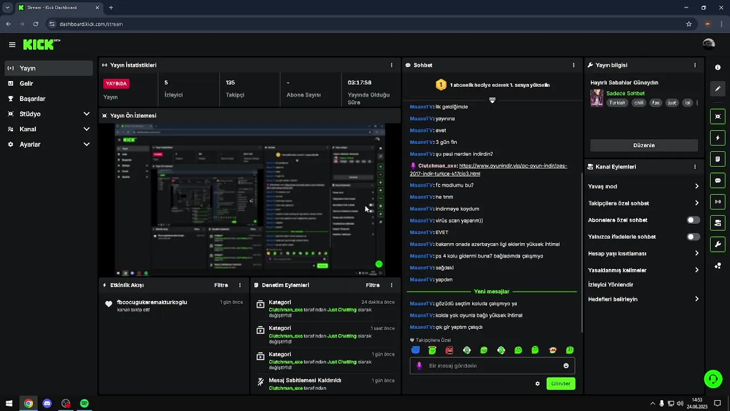Open Filtre in Etkinlik Akışı panel
This screenshot has width=730, height=411.
point(221,285)
